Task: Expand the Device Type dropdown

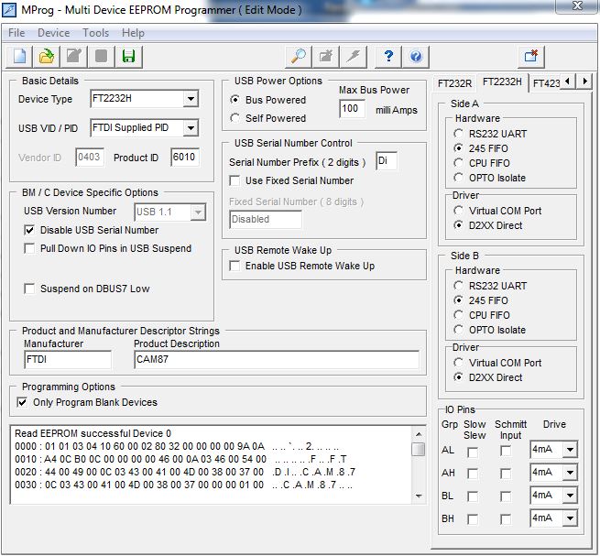Action: click(x=191, y=99)
